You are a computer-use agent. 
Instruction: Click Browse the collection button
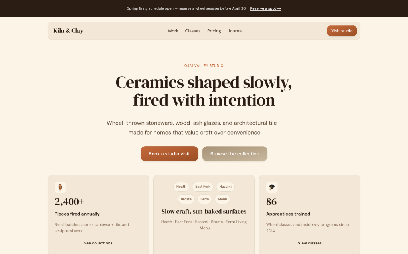click(x=235, y=153)
